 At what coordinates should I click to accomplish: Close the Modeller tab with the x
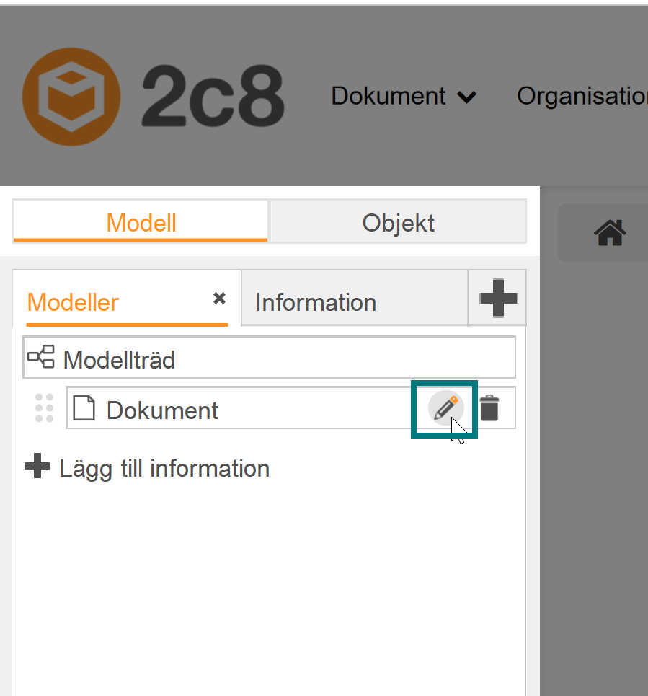coord(219,298)
